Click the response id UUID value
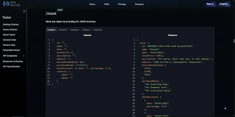 pos(170,46)
